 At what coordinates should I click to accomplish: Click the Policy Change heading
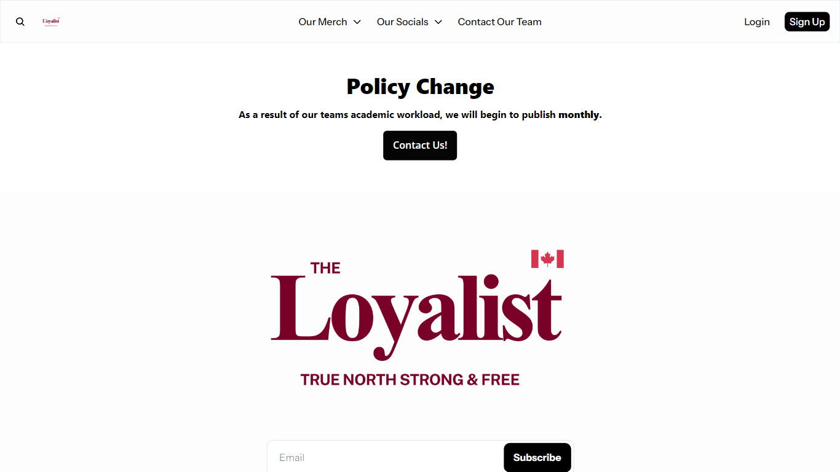(420, 87)
